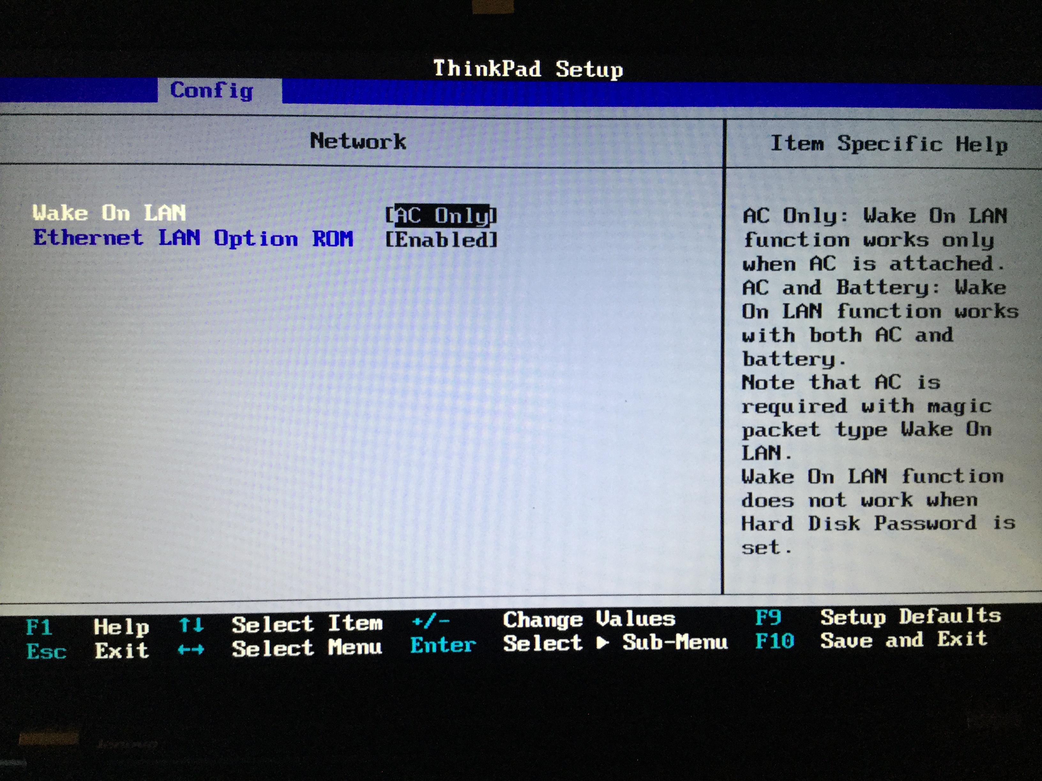Select the Config tab
Screen dimensions: 1042x781
tap(212, 90)
